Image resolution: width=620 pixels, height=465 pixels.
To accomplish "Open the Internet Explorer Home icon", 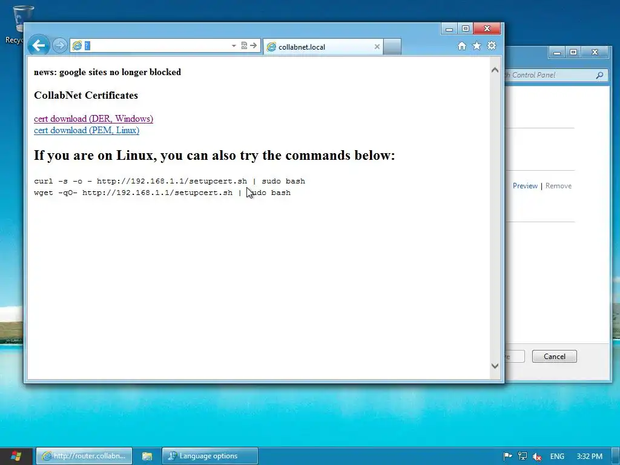I will (461, 46).
